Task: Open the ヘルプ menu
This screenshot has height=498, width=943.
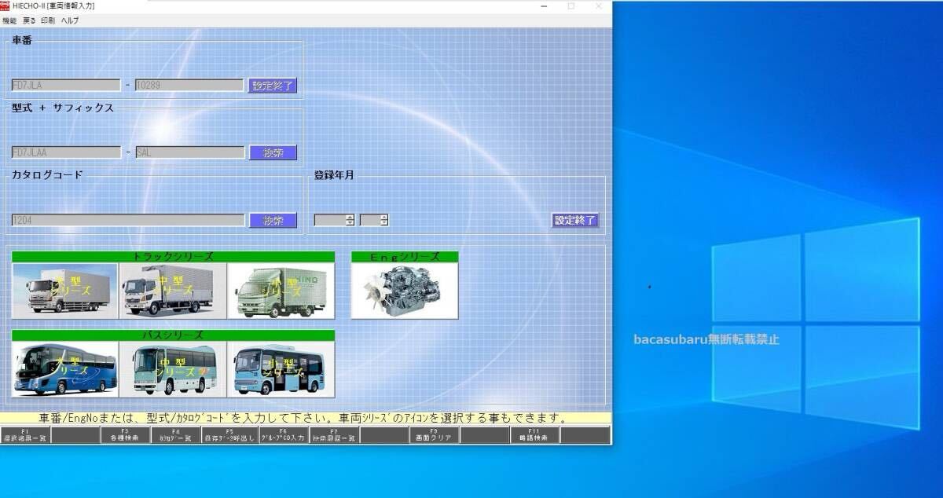Action: (x=70, y=20)
